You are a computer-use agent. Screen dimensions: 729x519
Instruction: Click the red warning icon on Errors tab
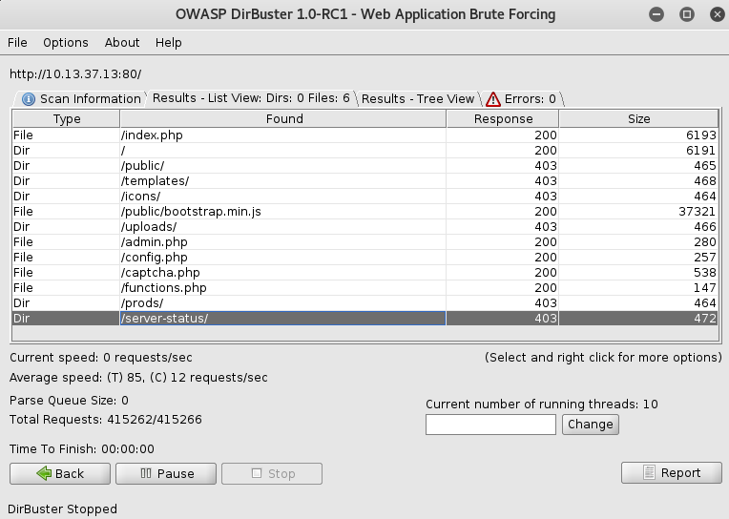(x=492, y=99)
